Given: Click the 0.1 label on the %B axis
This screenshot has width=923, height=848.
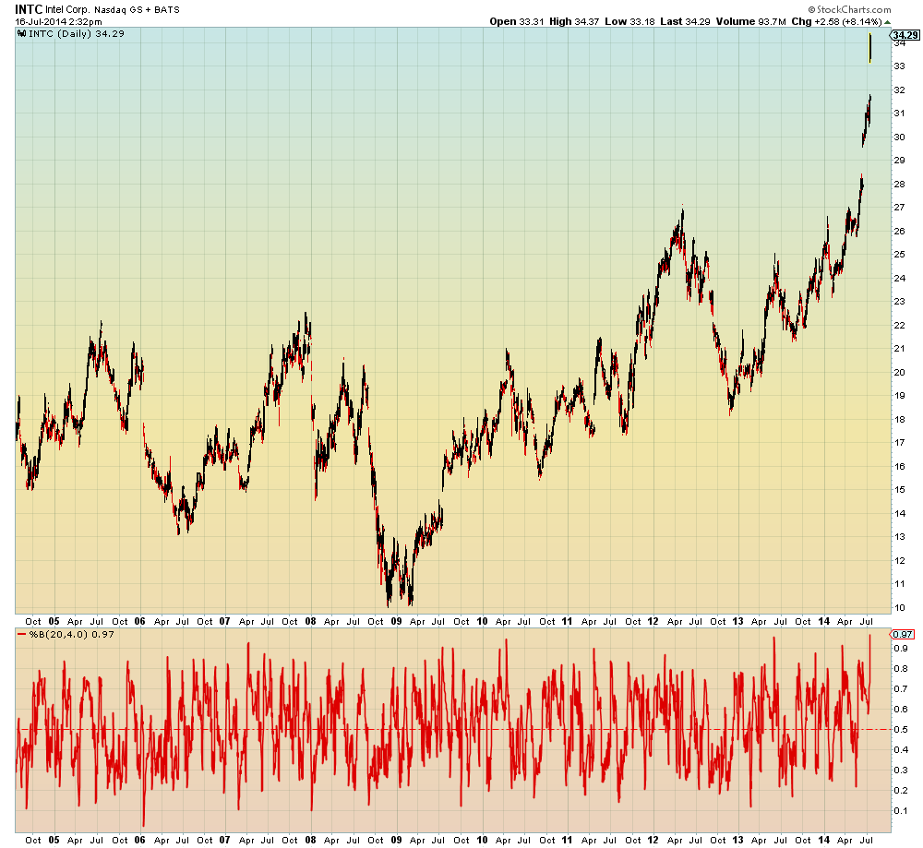Looking at the screenshot, I should [x=901, y=810].
